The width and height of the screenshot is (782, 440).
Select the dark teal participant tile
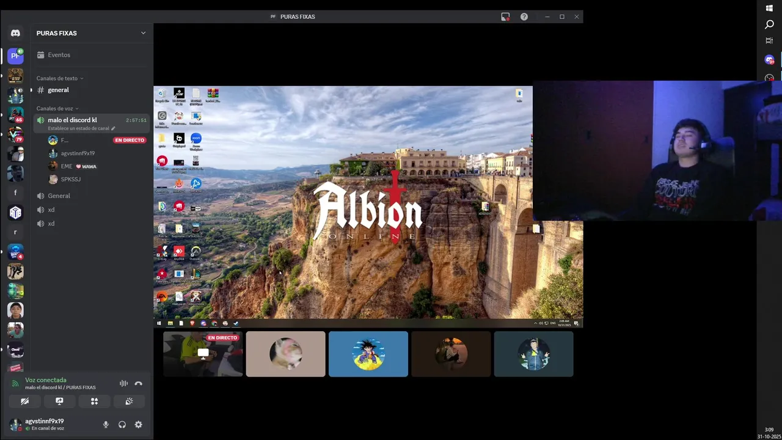533,354
